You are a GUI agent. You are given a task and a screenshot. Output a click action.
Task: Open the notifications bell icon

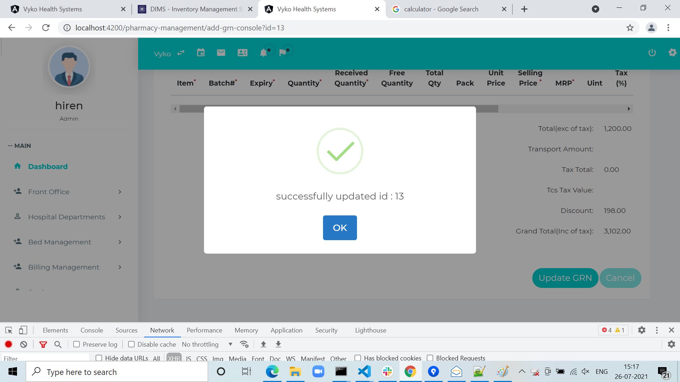[263, 53]
